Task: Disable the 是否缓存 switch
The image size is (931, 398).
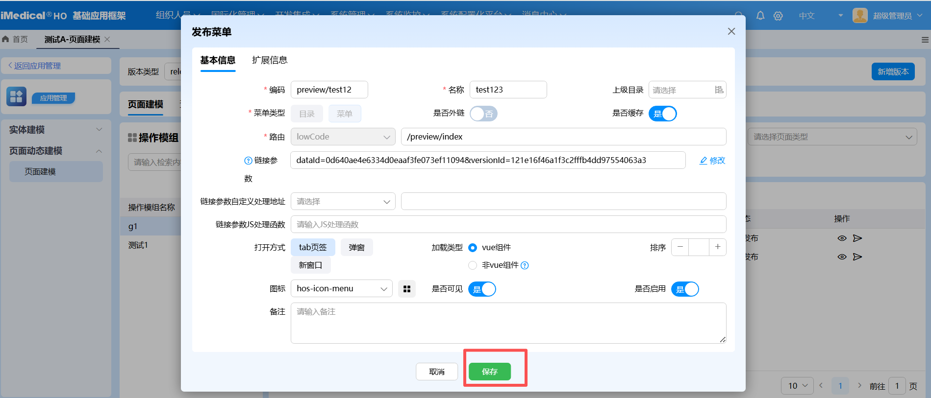Action: coord(662,114)
